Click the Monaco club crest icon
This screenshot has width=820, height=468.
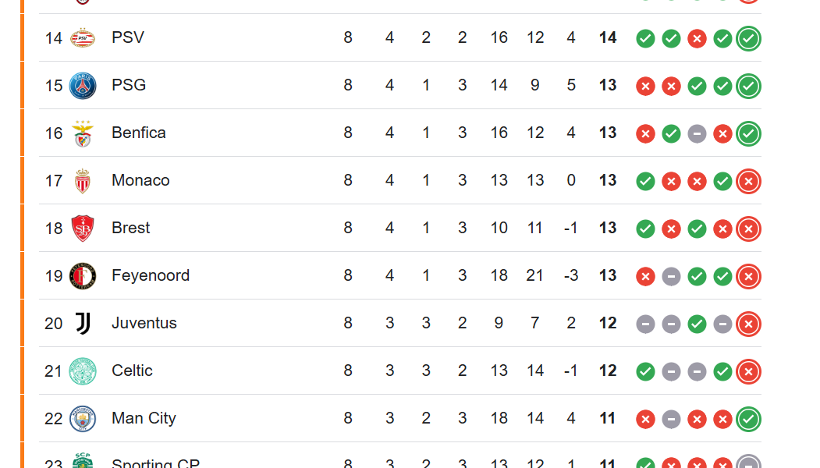(83, 181)
